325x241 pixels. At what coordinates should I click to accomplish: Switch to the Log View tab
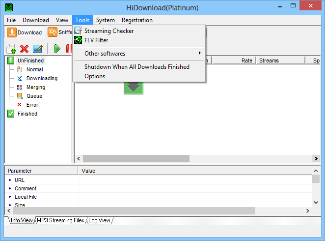coord(99,220)
